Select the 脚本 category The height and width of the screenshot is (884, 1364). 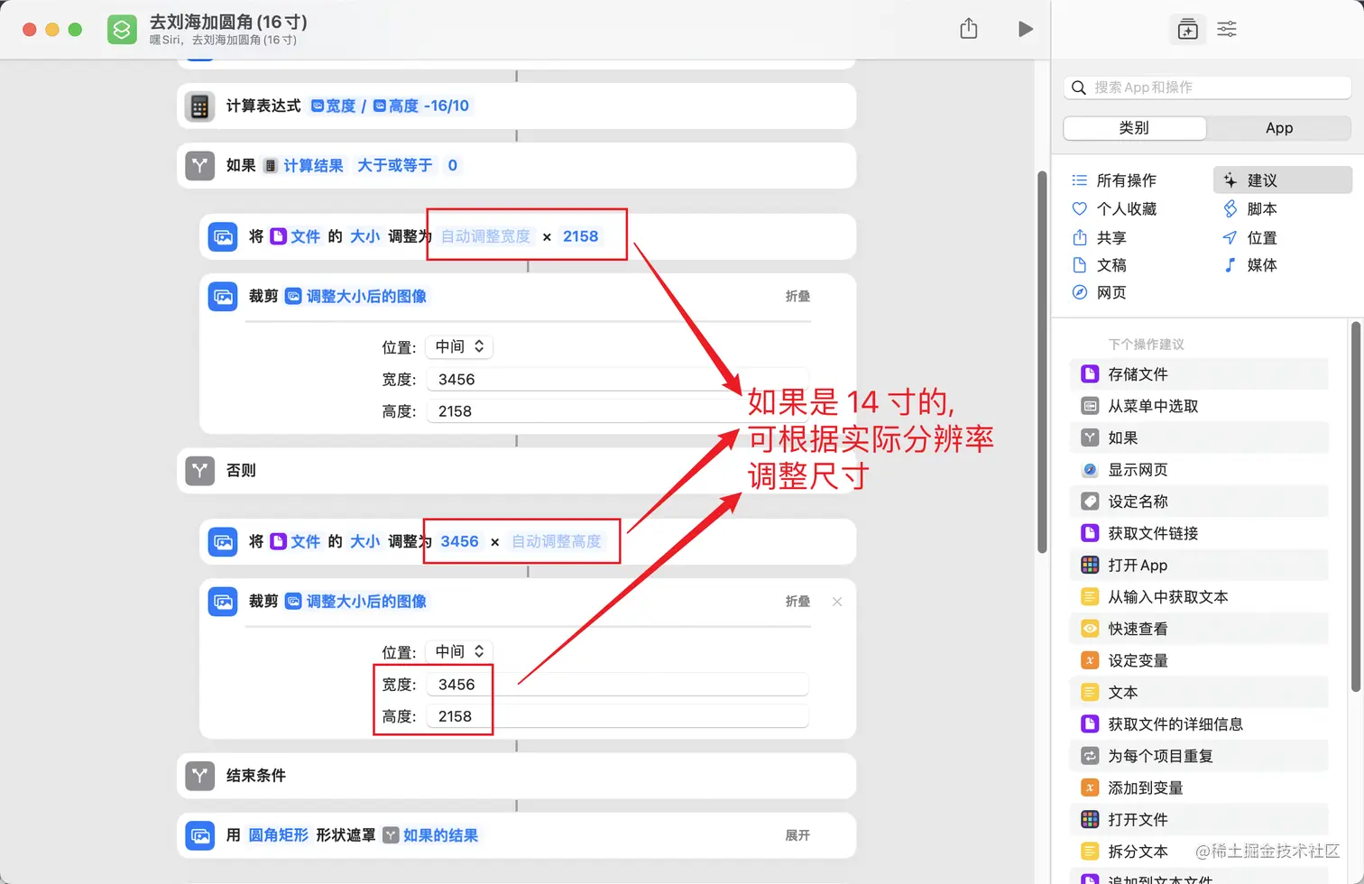tap(1250, 208)
